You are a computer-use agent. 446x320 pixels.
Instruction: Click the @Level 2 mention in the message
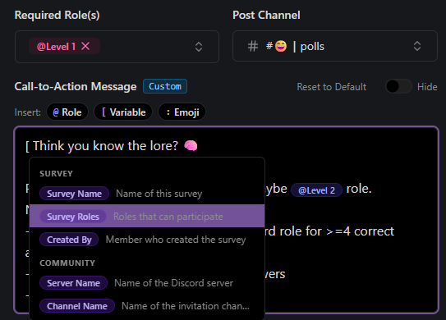pos(316,190)
